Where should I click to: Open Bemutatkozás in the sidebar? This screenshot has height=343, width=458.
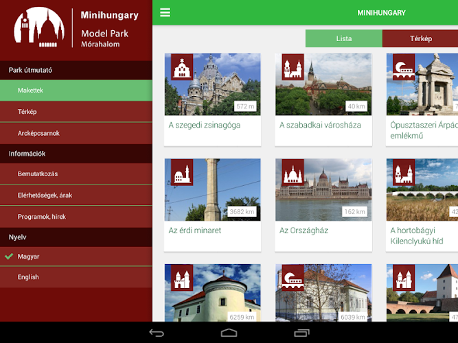[76, 174]
